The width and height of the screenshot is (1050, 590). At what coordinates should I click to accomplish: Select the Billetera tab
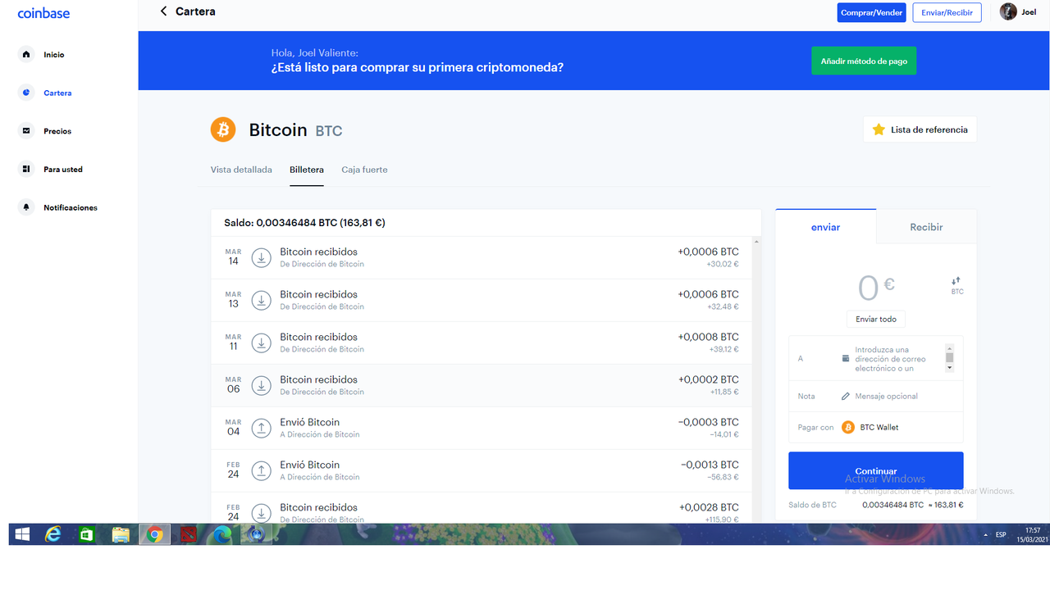click(307, 170)
